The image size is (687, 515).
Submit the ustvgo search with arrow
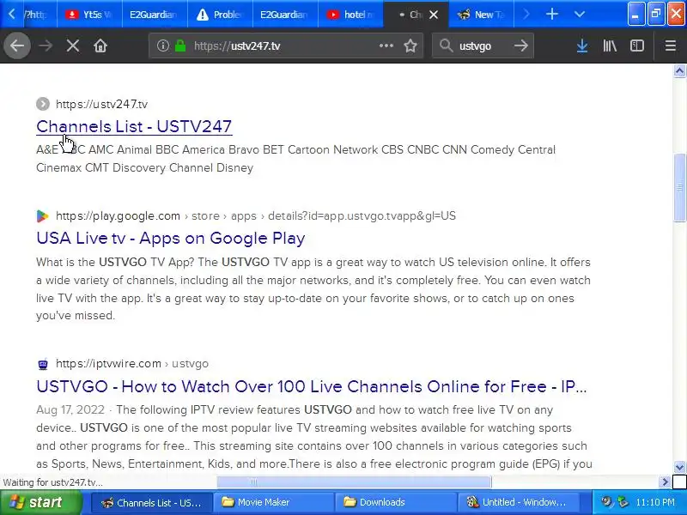(x=521, y=45)
